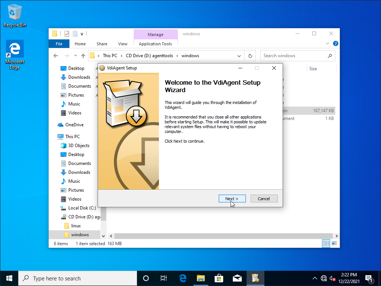Expand the Explorer ribbon chevron
381x286 pixels.
pyautogui.click(x=328, y=43)
